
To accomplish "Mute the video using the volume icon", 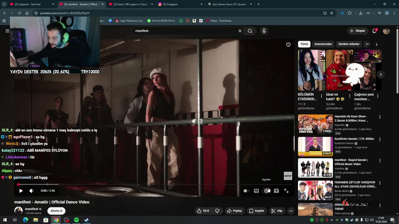I will tap(31, 191).
